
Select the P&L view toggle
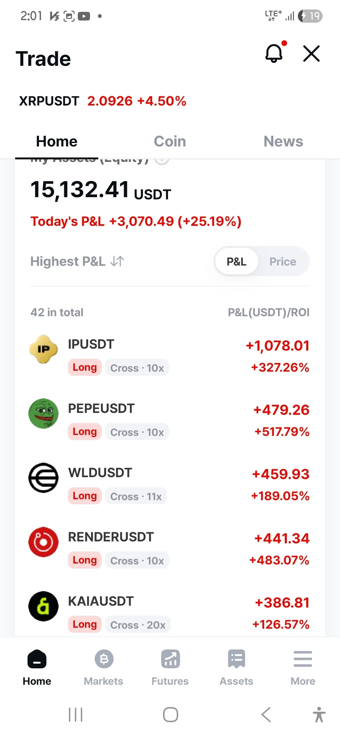pyautogui.click(x=236, y=261)
